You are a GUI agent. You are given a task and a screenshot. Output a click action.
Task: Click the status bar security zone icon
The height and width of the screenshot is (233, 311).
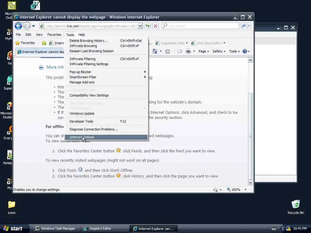[x=215, y=190]
